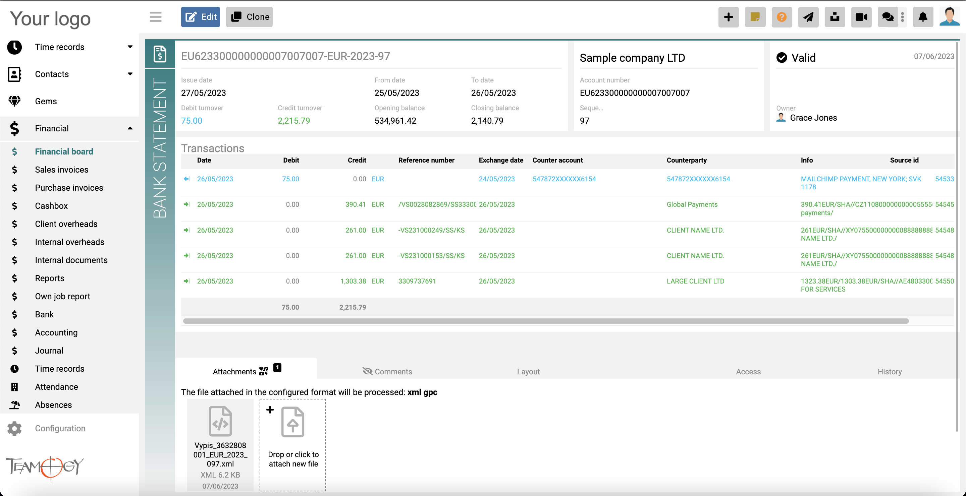Open the notifications bell icon

[923, 17]
